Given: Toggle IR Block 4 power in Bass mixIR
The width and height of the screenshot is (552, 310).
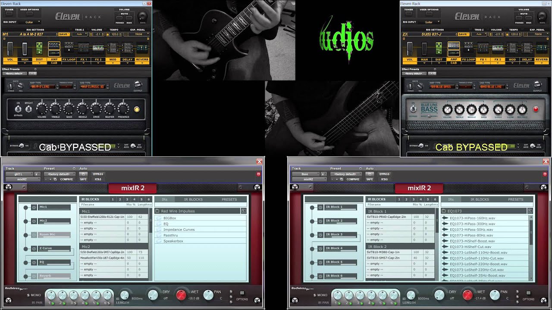Looking at the screenshot, I should tap(320, 249).
